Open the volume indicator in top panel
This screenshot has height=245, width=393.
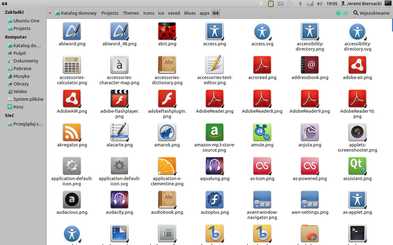point(320,4)
